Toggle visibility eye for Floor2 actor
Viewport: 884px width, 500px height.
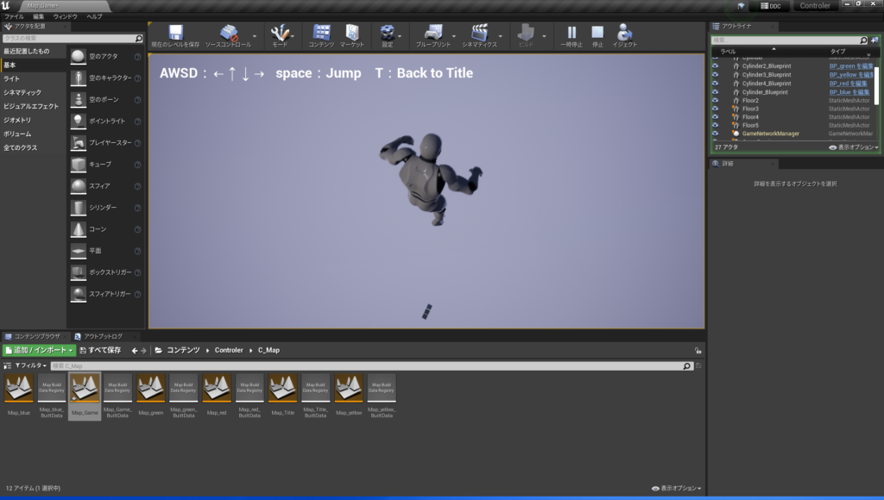(x=715, y=100)
